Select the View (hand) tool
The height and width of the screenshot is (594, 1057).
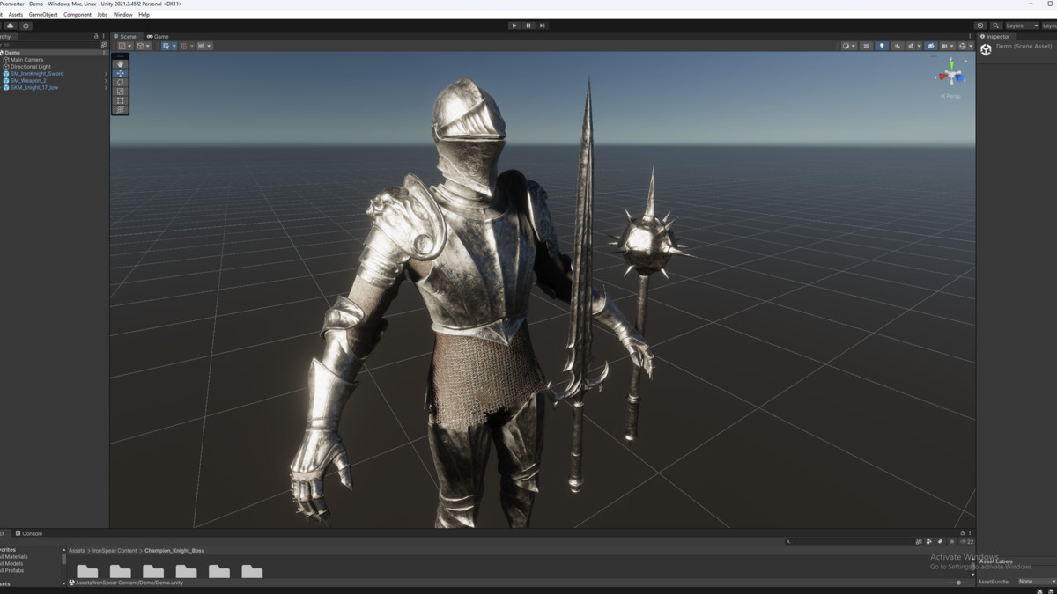120,65
